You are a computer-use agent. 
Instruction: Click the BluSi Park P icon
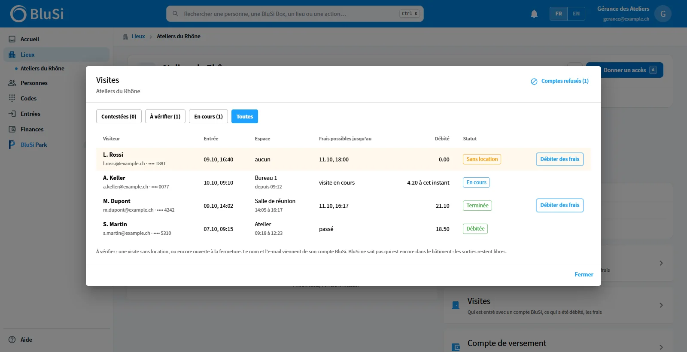pos(12,145)
